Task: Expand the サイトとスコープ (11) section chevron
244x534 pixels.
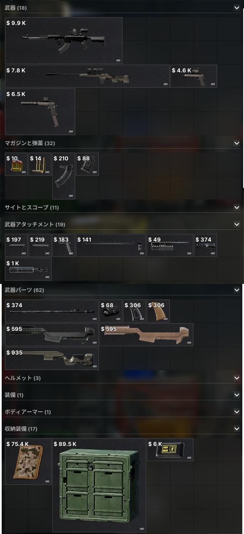Action: click(236, 207)
